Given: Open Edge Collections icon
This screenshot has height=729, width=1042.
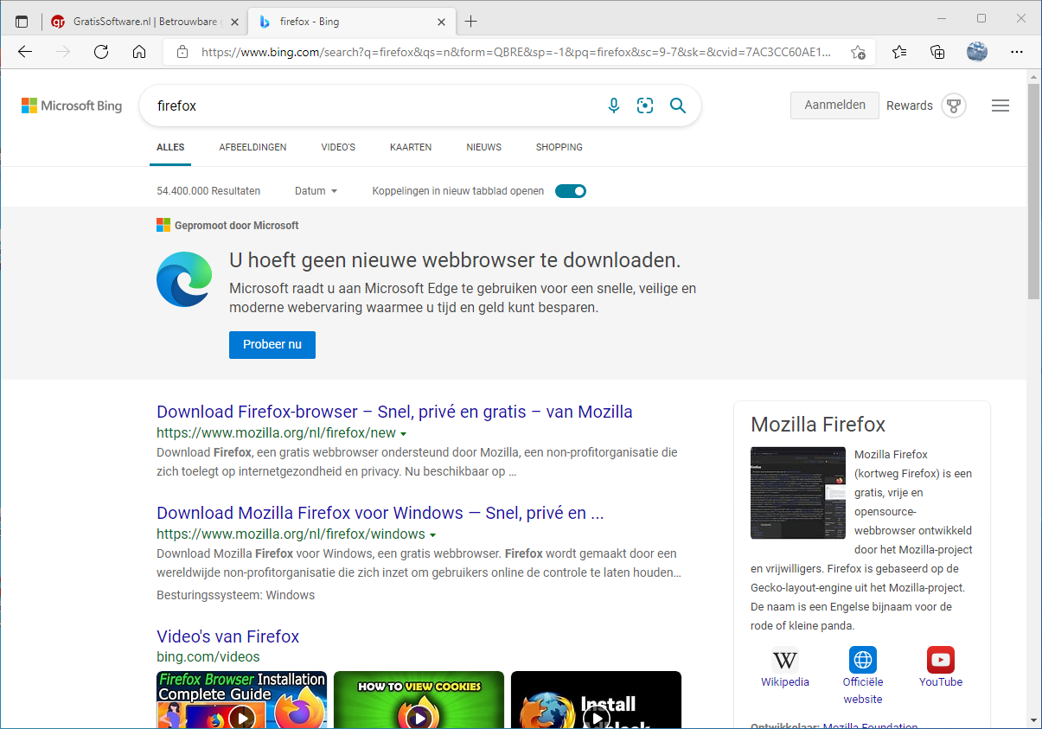Looking at the screenshot, I should (x=937, y=52).
